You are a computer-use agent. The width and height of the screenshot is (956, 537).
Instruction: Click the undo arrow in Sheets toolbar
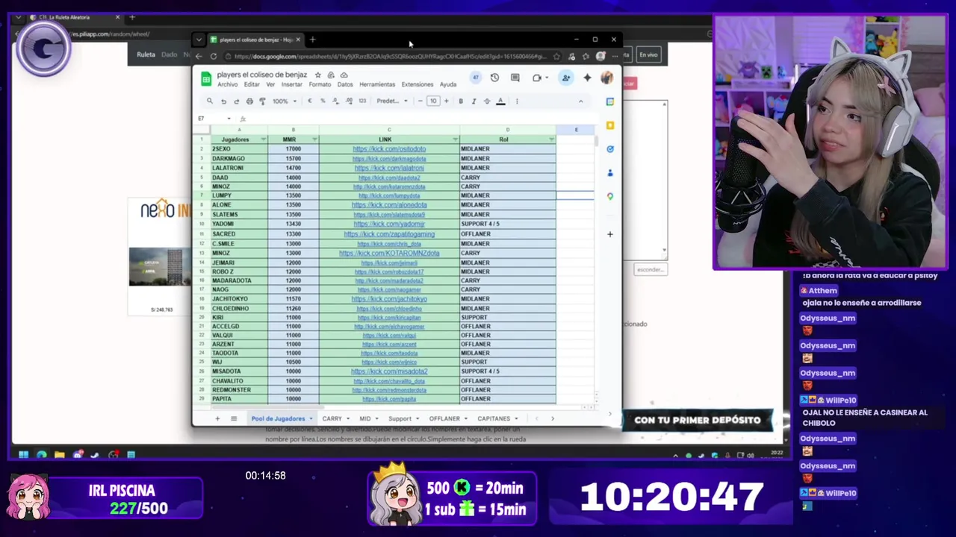pyautogui.click(x=223, y=101)
